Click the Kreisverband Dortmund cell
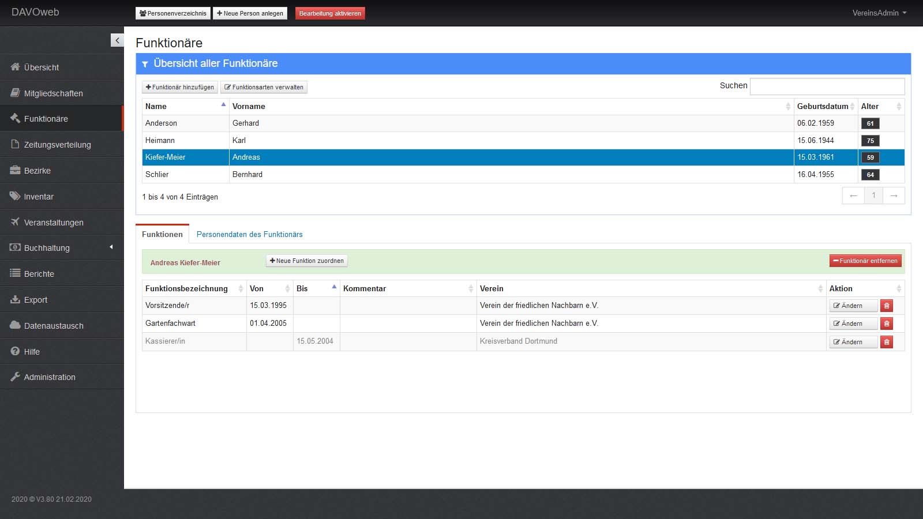Screen dimensions: 923x519 [651, 341]
